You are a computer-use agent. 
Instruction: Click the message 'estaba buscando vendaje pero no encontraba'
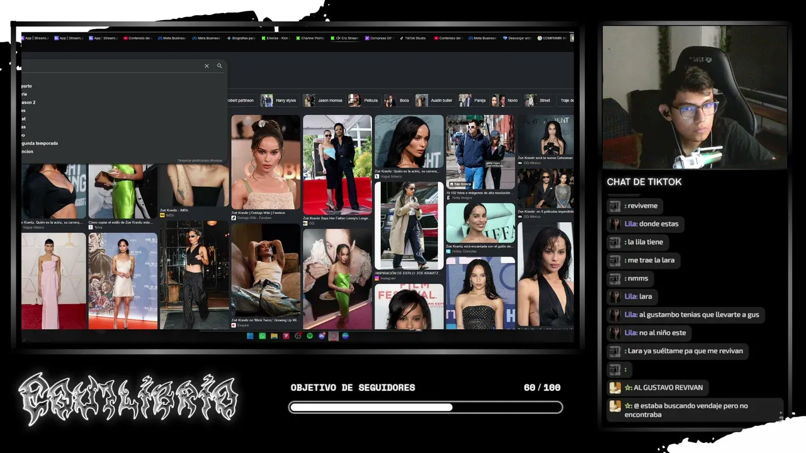696,410
